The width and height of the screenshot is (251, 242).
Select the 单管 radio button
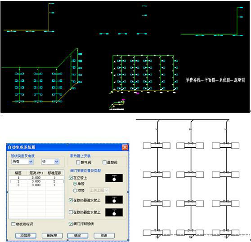point(75,184)
